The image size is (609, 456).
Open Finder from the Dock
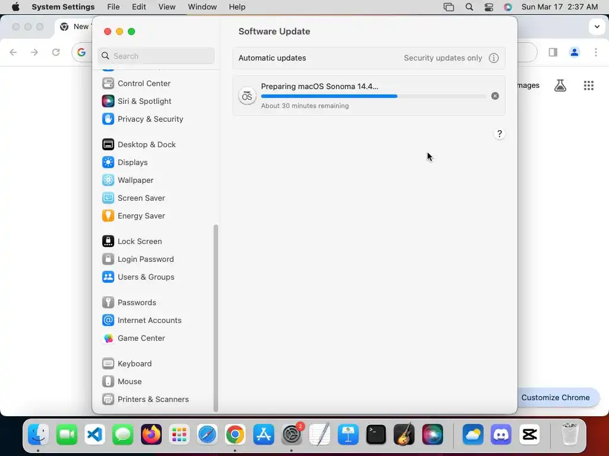[x=38, y=434]
